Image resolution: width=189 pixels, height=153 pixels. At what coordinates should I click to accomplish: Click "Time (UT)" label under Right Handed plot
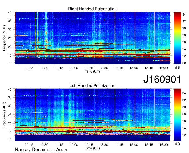92,72
